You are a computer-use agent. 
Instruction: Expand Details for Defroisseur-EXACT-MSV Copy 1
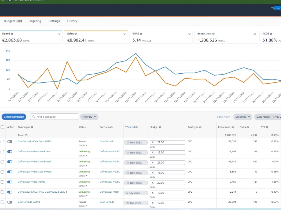83,196
